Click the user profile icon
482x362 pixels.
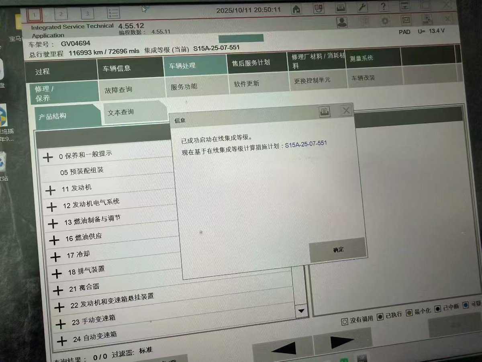click(342, 22)
